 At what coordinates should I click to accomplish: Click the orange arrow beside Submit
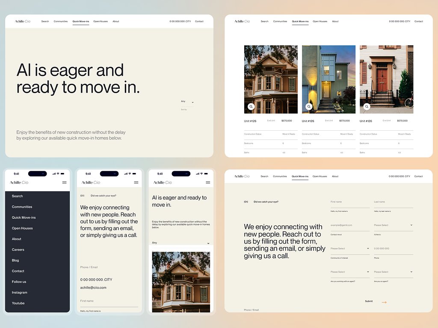coord(384,302)
